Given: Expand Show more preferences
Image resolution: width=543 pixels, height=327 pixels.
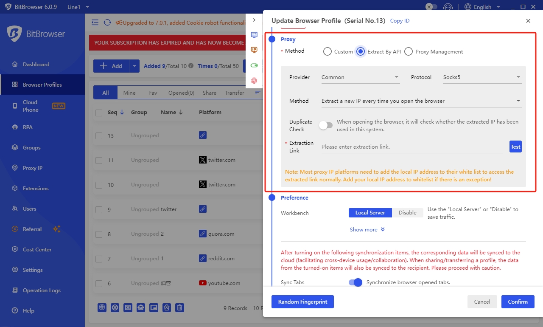Looking at the screenshot, I should (x=367, y=229).
